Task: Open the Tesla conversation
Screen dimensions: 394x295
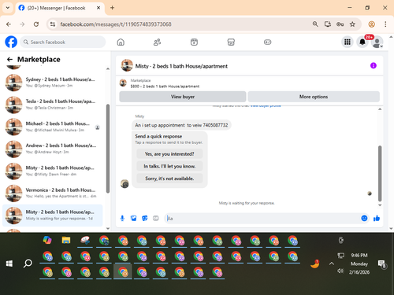Action: [x=53, y=105]
